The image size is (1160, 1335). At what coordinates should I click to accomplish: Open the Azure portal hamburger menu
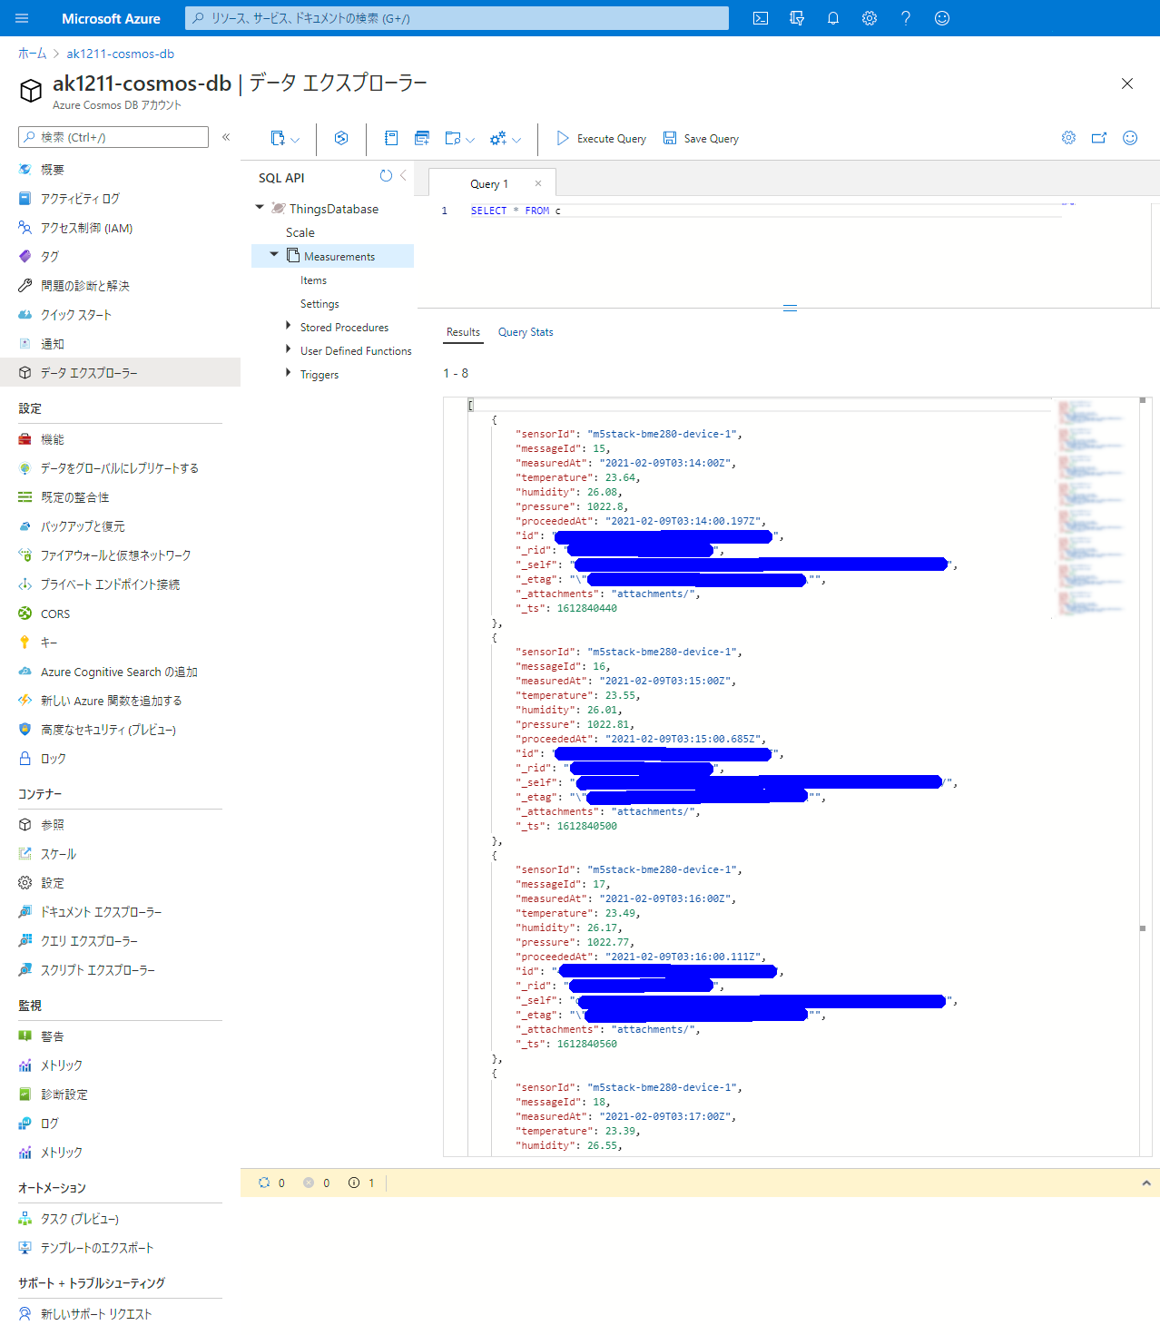pos(22,18)
